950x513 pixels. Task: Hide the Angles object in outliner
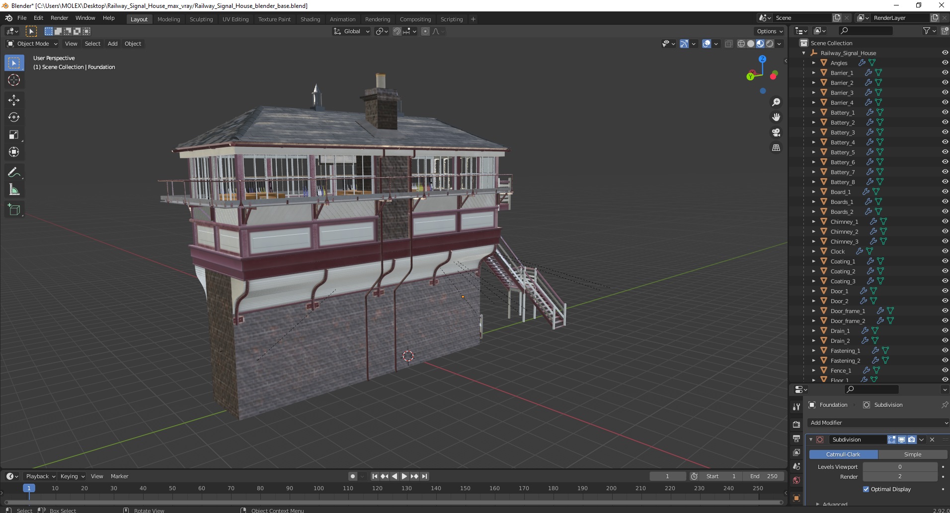[x=945, y=63]
